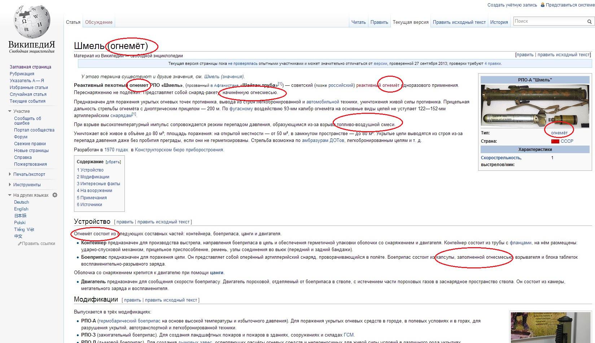Jump to contents entry 3 Интересные факты

click(x=99, y=184)
